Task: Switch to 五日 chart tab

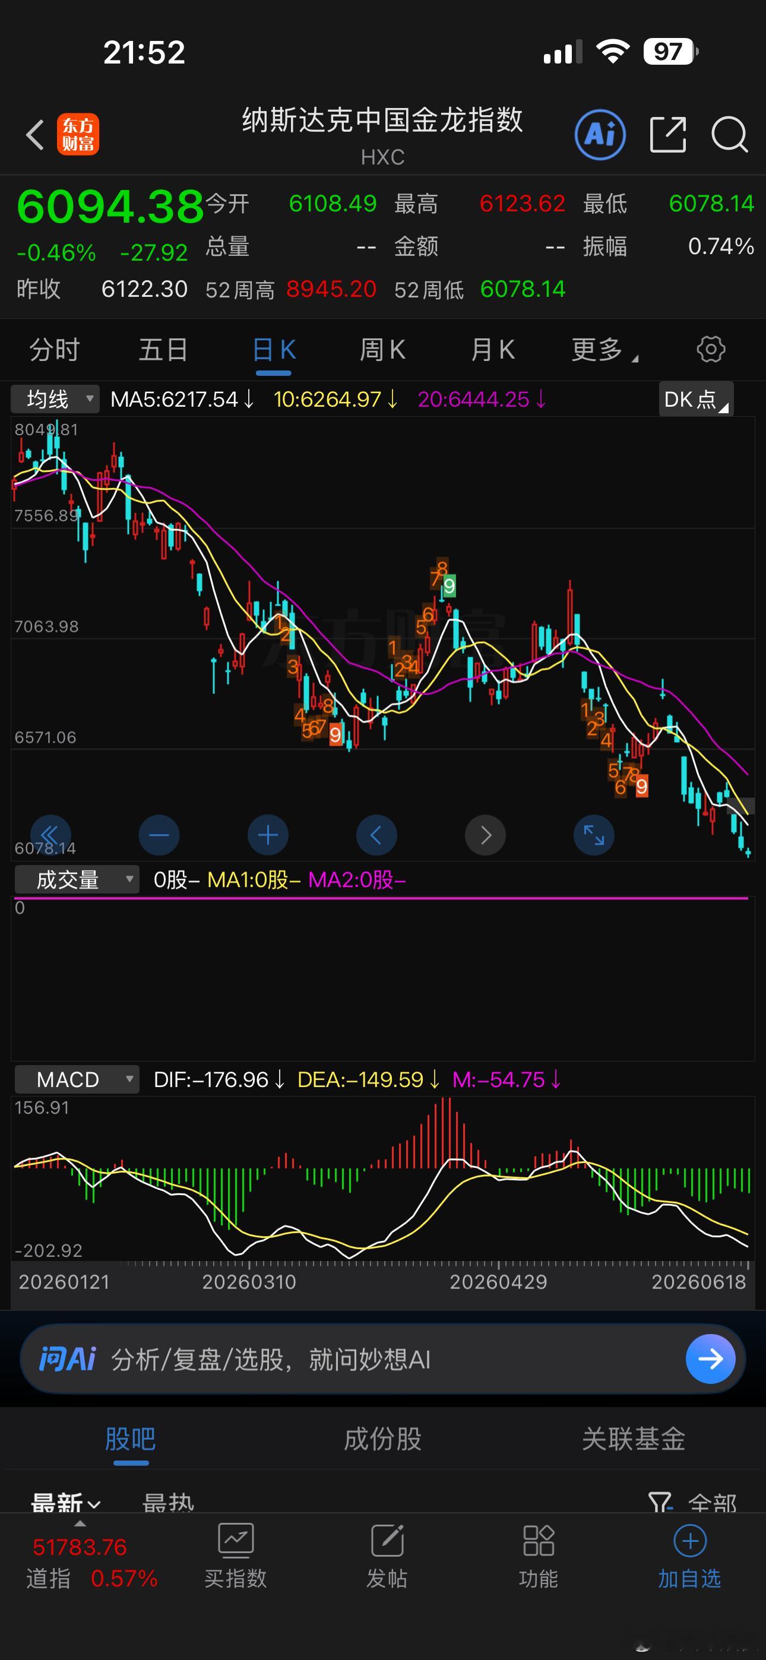Action: 163,350
